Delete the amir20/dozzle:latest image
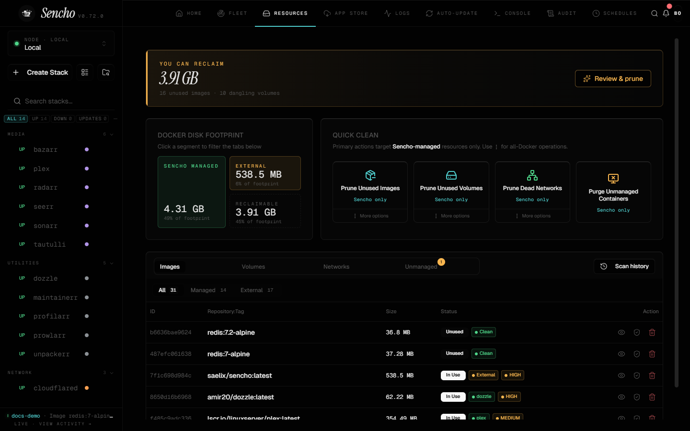The height and width of the screenshot is (431, 690). [x=652, y=397]
